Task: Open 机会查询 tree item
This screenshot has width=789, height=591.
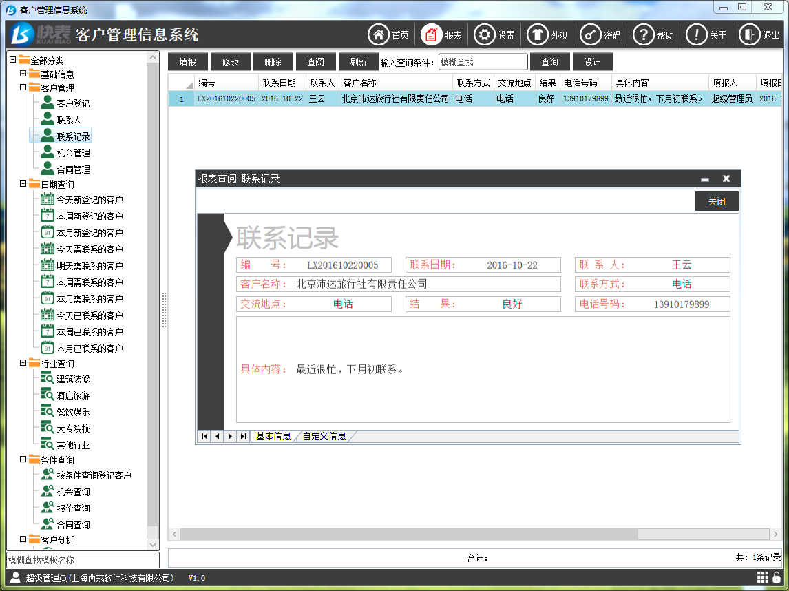Action: pyautogui.click(x=73, y=492)
